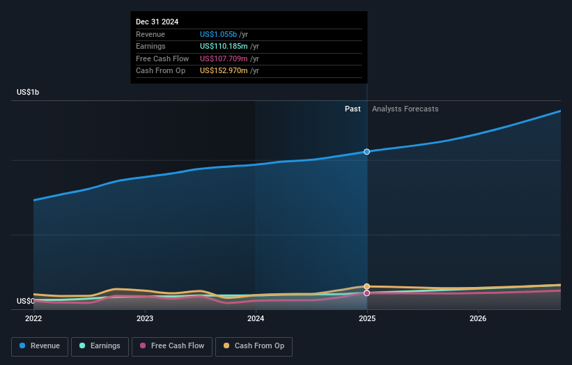
Task: Click the Earnings row label in tooltip
Action: [x=150, y=46]
